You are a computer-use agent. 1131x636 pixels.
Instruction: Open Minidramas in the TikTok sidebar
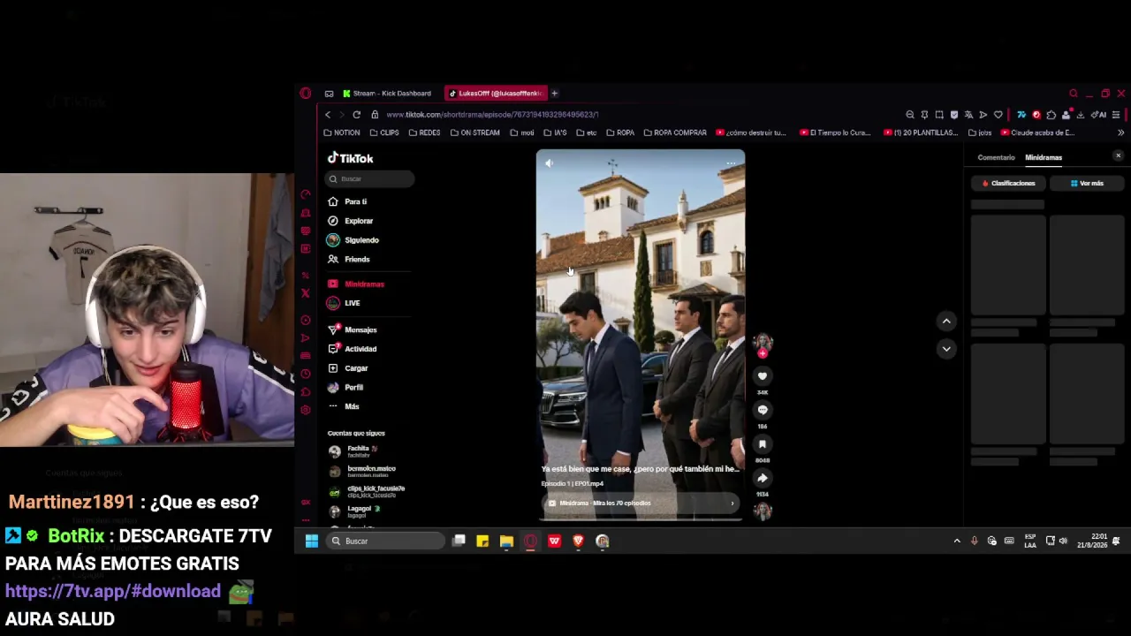pyautogui.click(x=356, y=284)
